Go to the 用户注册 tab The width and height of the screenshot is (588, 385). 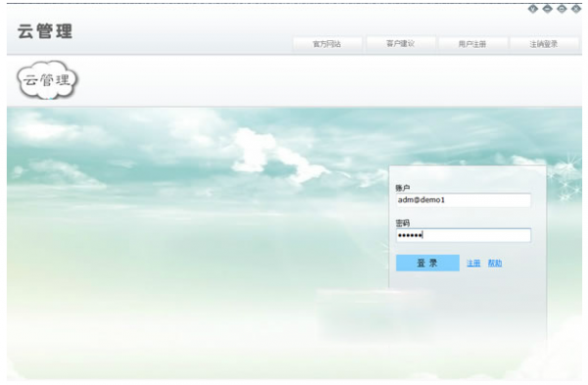(x=472, y=44)
